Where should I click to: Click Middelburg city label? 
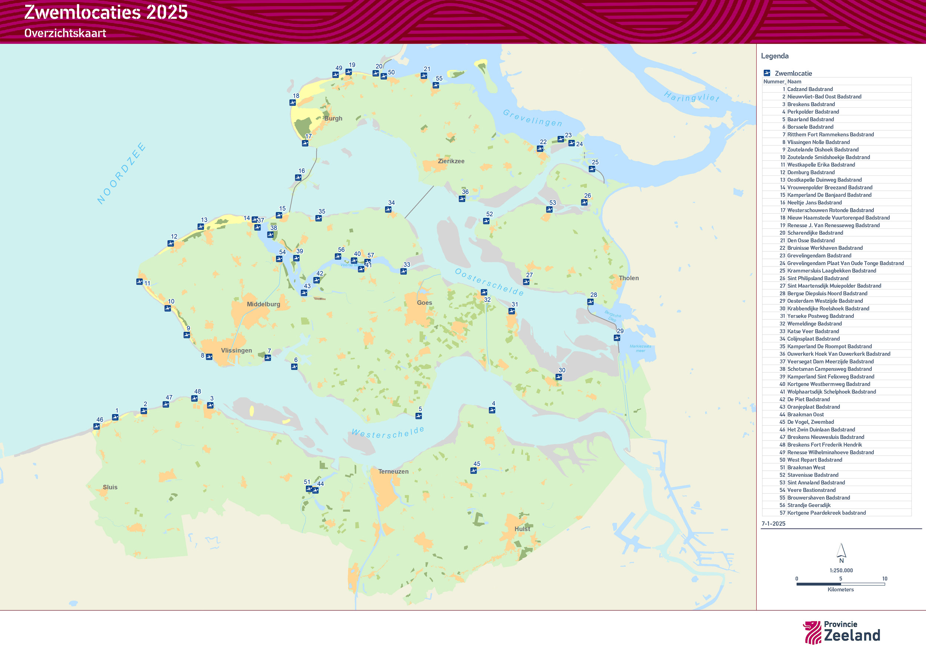(263, 304)
